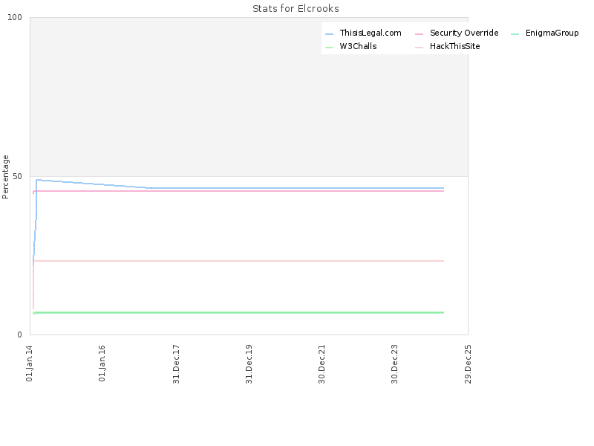This screenshot has width=594, height=446.
Task: Click the 01.Jan.14 x-axis date label
Action: (30, 363)
